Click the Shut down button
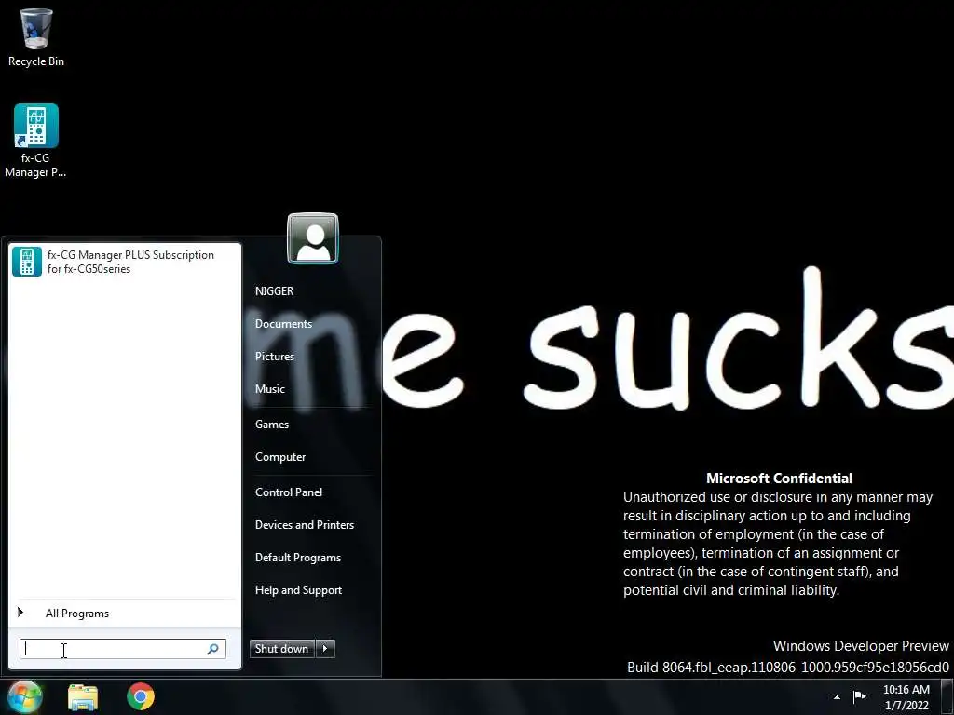This screenshot has width=954, height=715. 282,649
